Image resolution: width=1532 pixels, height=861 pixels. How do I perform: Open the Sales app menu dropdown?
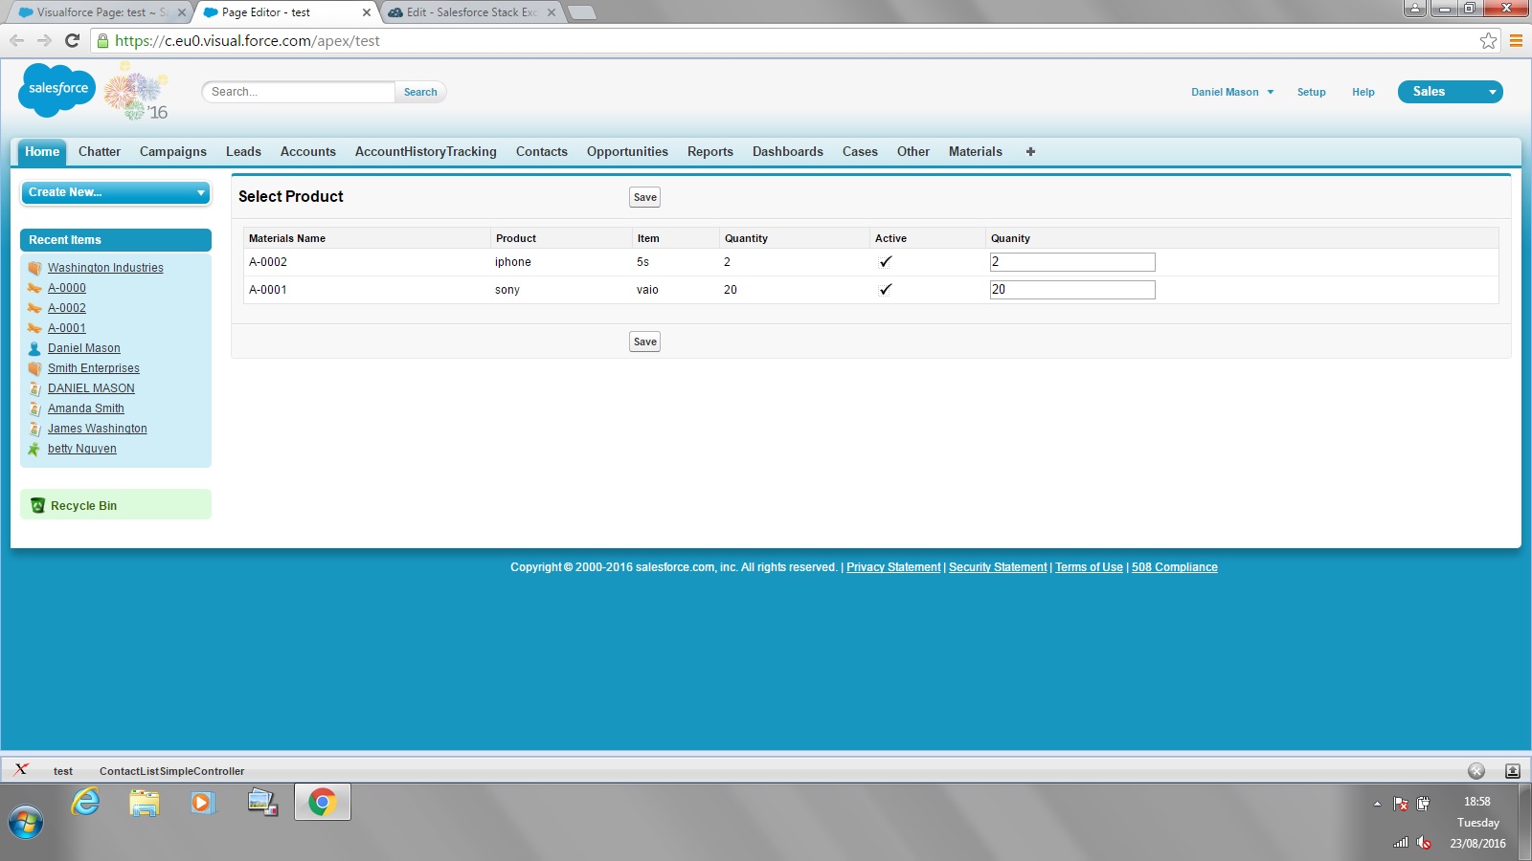click(1450, 92)
